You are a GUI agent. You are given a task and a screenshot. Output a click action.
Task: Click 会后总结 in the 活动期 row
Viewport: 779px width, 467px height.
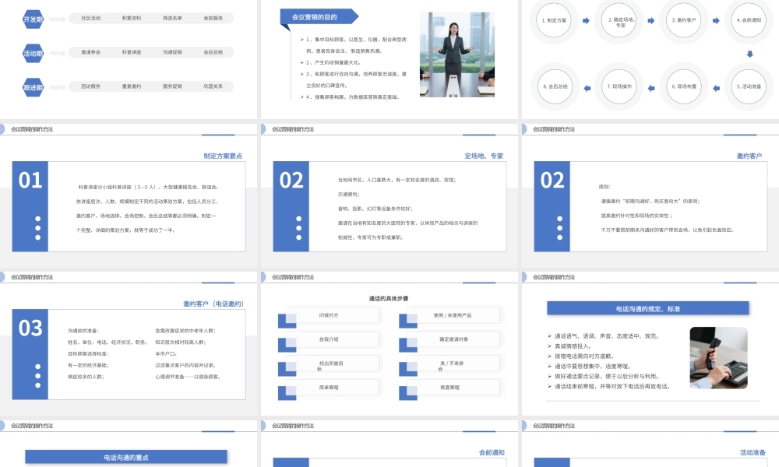[213, 52]
